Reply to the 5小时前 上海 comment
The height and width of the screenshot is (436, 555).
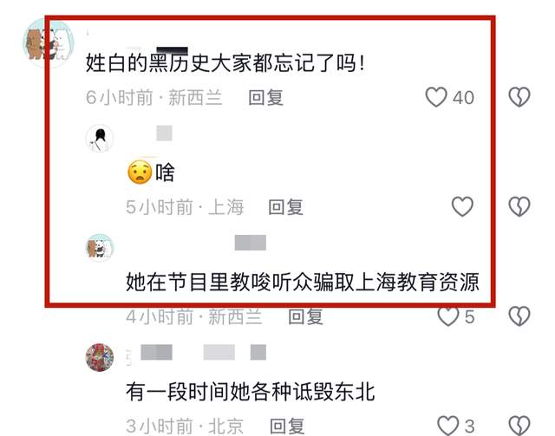coord(285,207)
